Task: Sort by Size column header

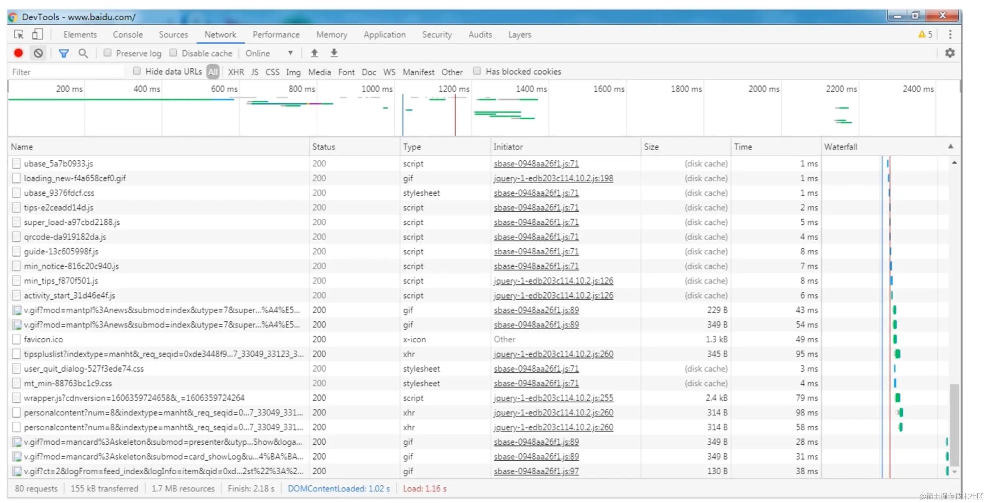Action: pyautogui.click(x=686, y=147)
